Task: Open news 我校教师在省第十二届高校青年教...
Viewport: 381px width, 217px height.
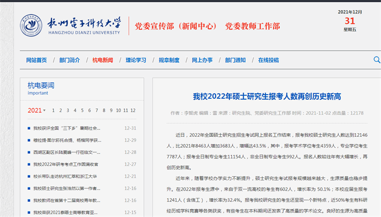Action: click(x=67, y=200)
